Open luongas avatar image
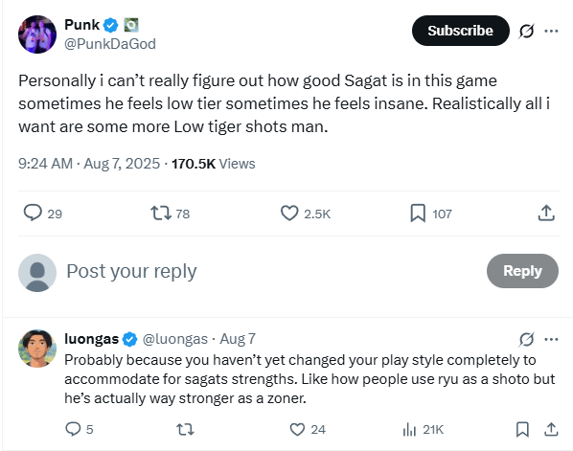 pyautogui.click(x=37, y=349)
